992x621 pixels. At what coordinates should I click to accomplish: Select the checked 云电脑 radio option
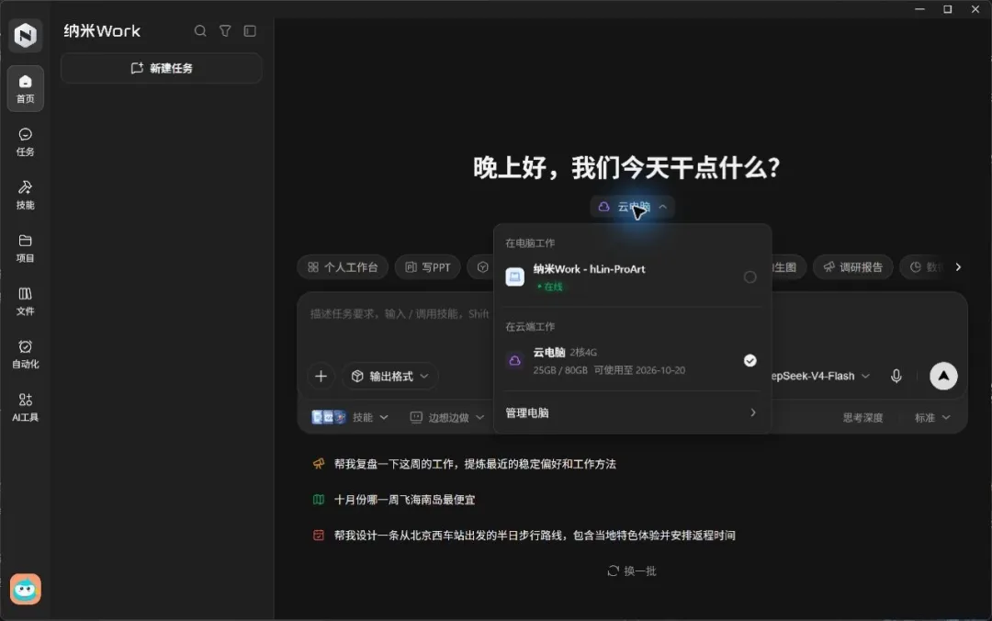point(750,360)
